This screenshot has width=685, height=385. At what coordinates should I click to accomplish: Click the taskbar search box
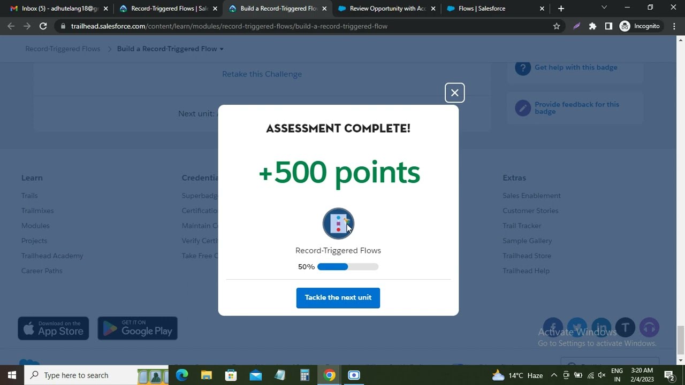pos(96,375)
